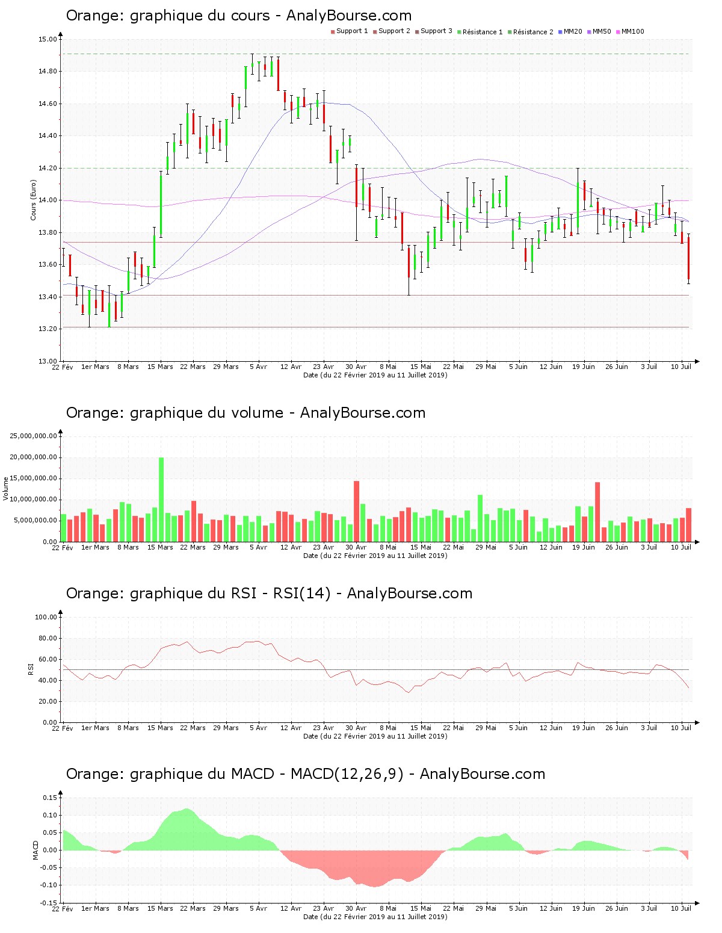Click the rotated 'Volume' axis label

6,488
